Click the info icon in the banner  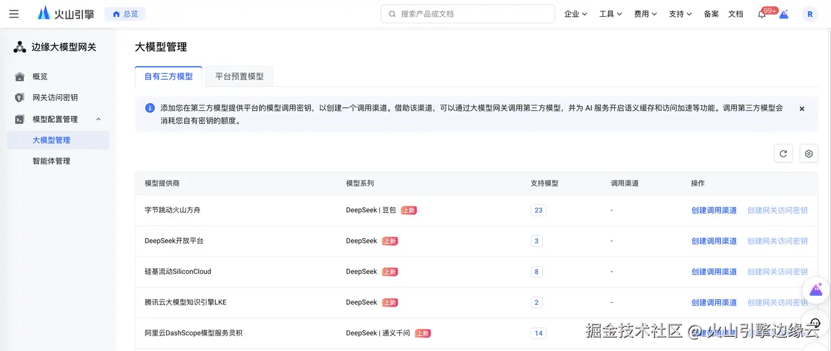coord(150,108)
